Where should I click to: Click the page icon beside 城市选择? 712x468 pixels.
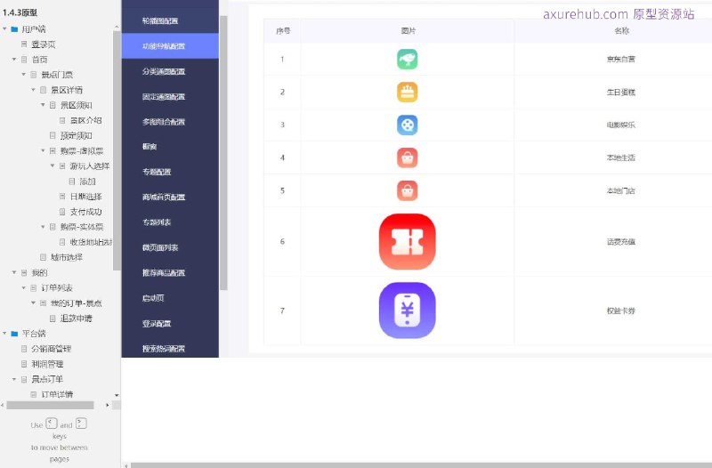[x=43, y=257]
